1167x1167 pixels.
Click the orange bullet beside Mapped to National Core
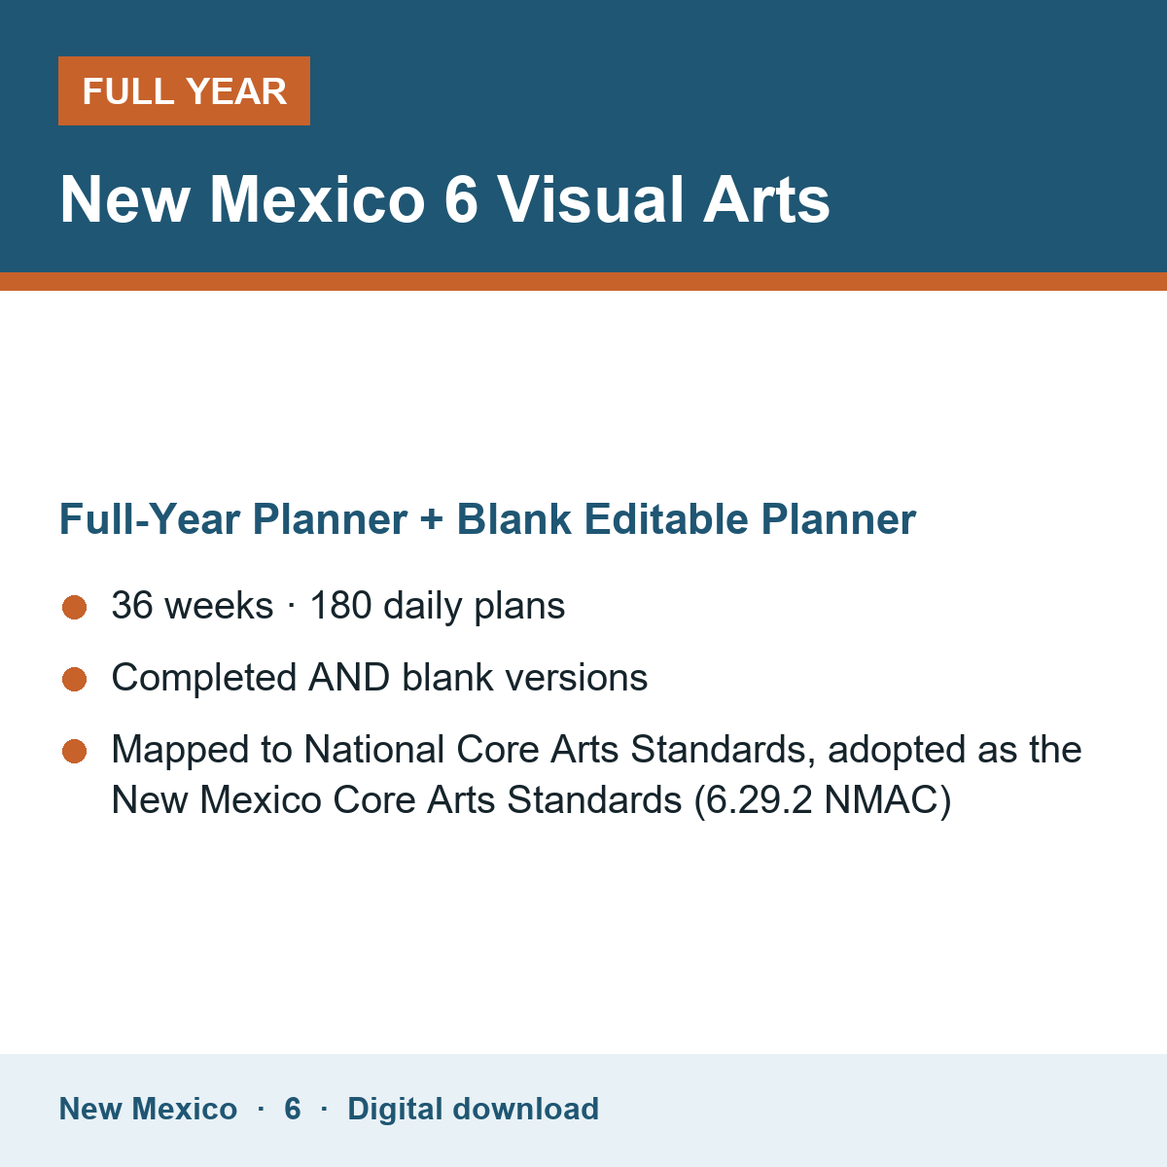click(x=75, y=751)
